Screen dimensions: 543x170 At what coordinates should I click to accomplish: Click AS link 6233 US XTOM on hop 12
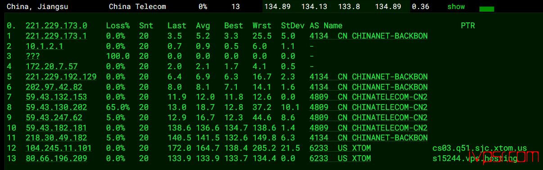point(340,148)
